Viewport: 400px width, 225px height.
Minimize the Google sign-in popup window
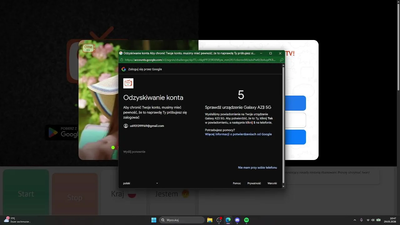coord(261,53)
